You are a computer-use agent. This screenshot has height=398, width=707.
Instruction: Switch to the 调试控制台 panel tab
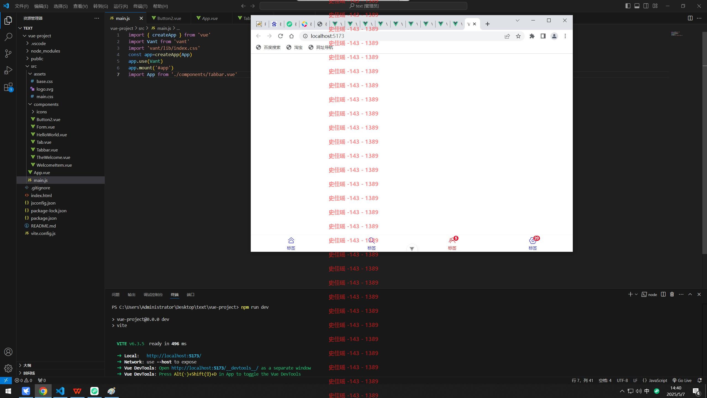point(153,295)
